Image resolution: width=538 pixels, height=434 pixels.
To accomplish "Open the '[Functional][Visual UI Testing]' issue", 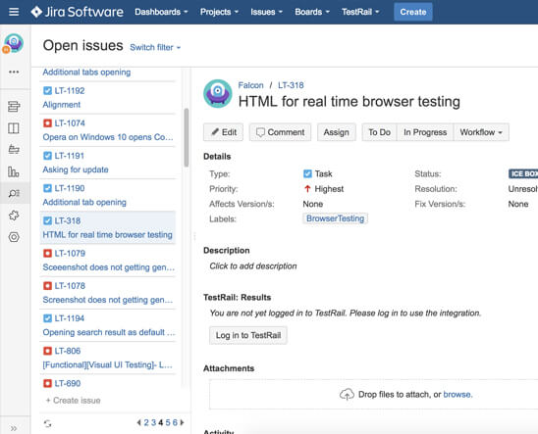I will tap(107, 364).
